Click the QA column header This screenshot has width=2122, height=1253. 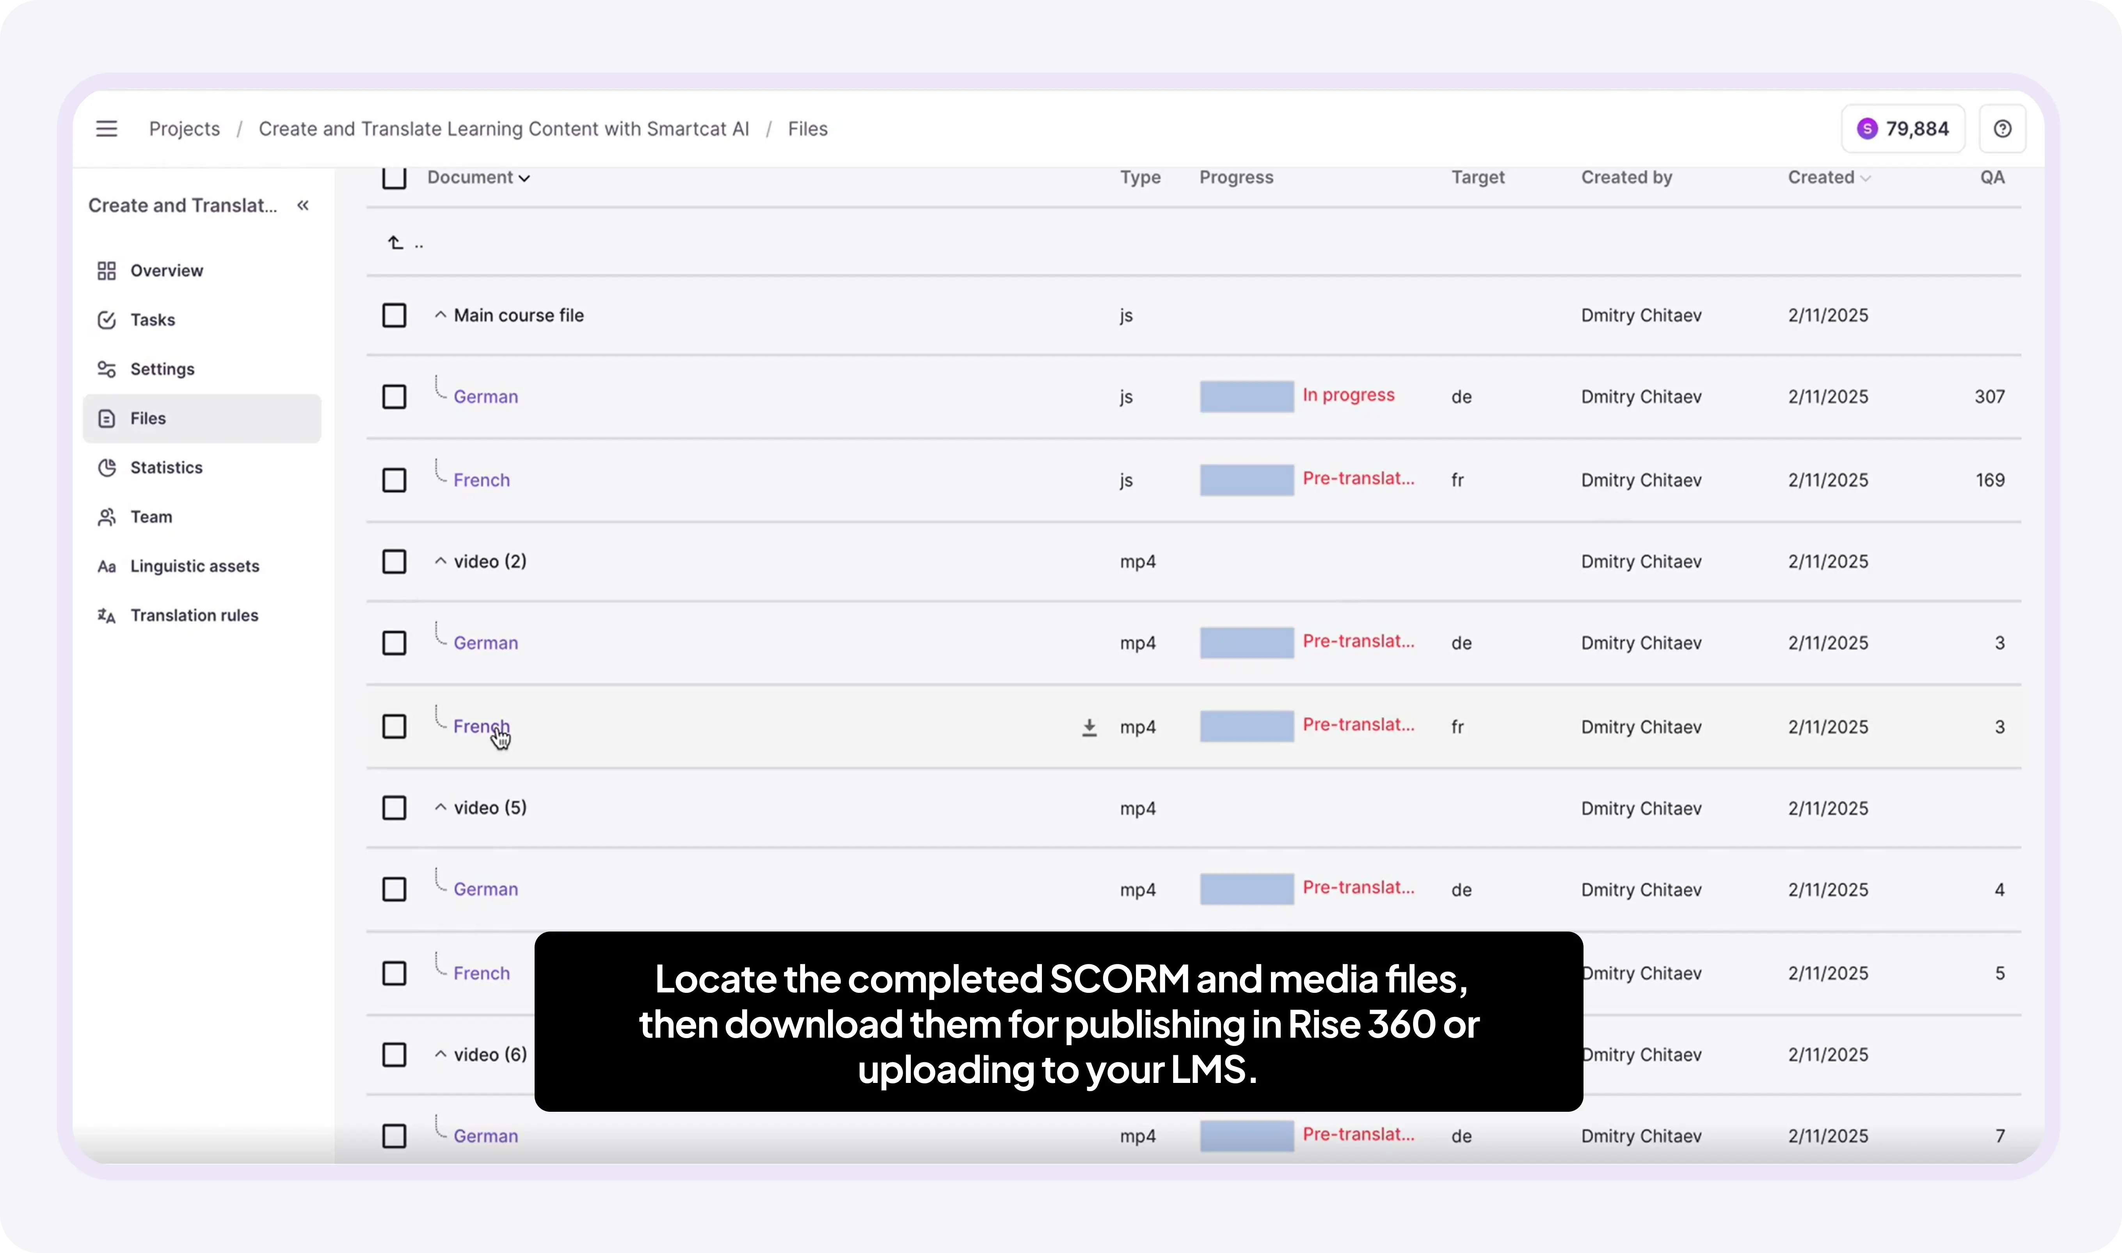coord(1992,177)
